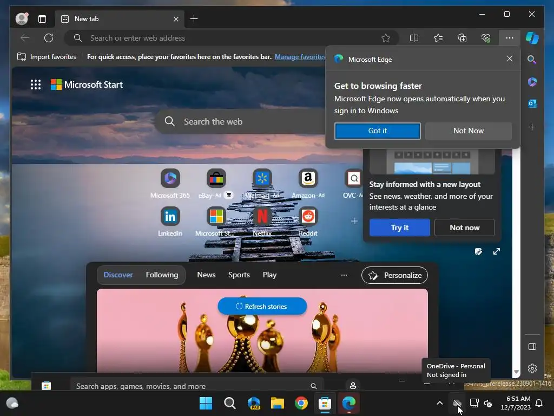Show hidden tray icons chevron
This screenshot has width=554, height=416.
click(439, 403)
